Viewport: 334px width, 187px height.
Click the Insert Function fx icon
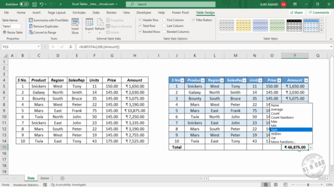tap(70, 47)
